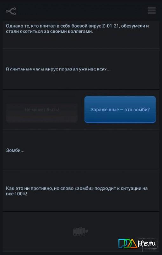Image resolution: width=162 pixels, height=255 pixels.
Task: Tap the typing indicator icon below the messages
Action: click(80, 232)
